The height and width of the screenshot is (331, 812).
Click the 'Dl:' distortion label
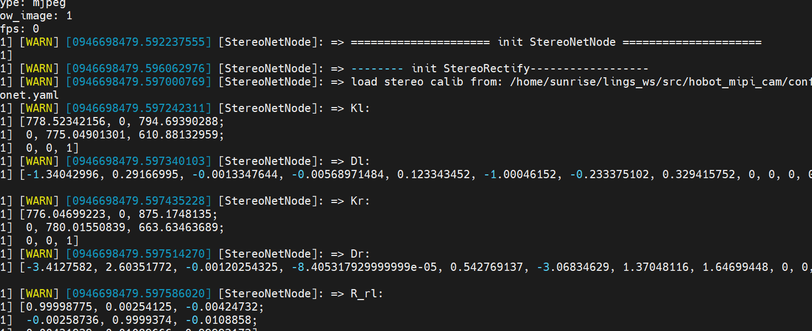click(x=360, y=161)
